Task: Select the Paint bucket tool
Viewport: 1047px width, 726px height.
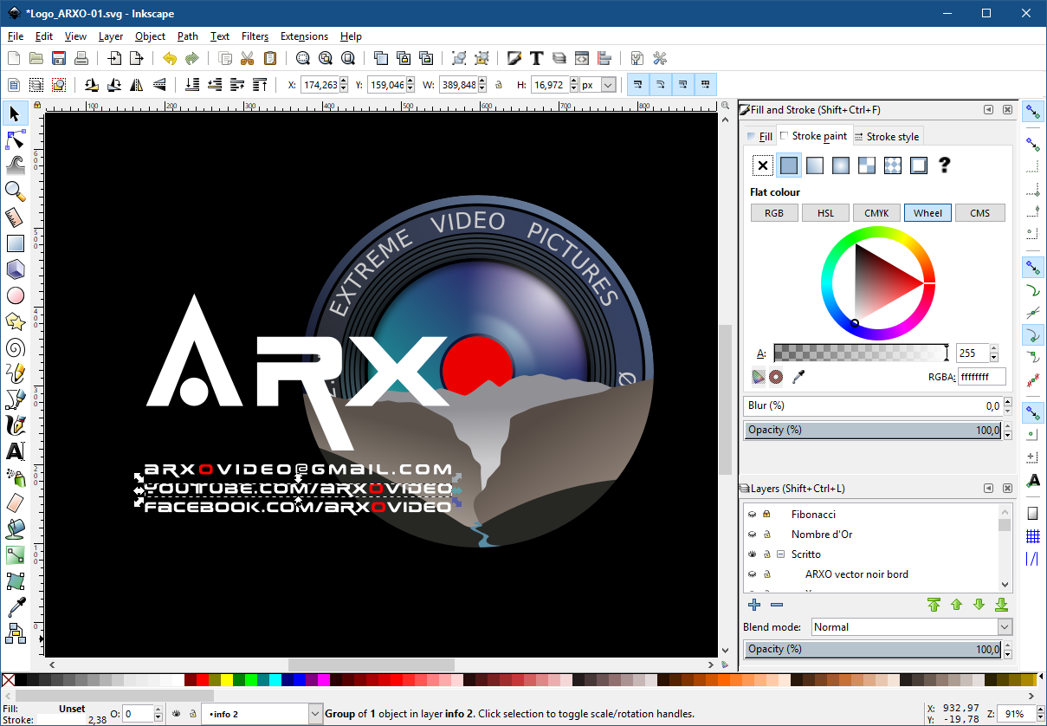Action: tap(15, 528)
